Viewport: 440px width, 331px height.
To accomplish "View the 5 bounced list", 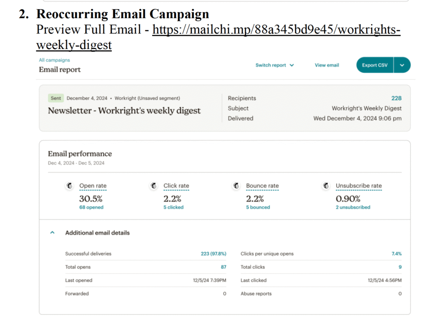I will pos(258,207).
